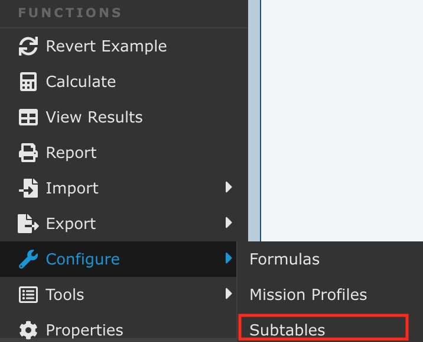Click the Revert Example text label
The width and height of the screenshot is (423, 342).
(106, 46)
